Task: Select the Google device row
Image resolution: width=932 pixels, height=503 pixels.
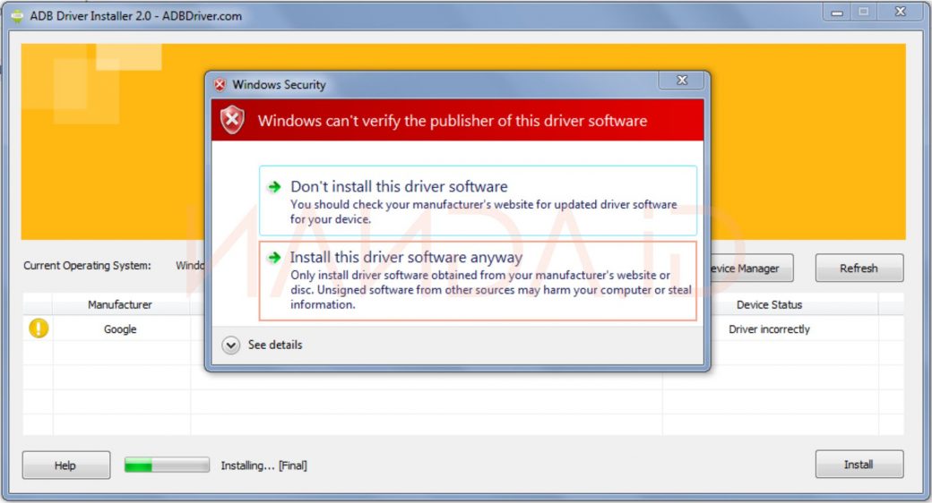Action: (120, 329)
